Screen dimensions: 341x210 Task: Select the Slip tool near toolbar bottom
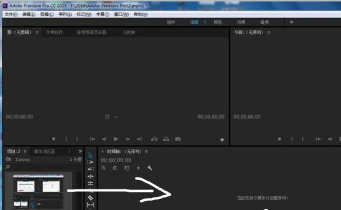point(91,205)
